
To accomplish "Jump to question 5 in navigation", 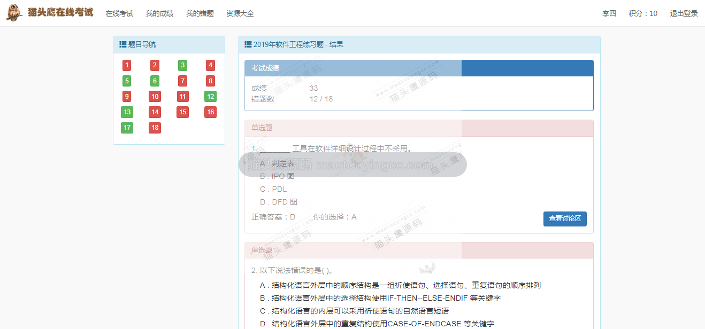I will pos(127,81).
